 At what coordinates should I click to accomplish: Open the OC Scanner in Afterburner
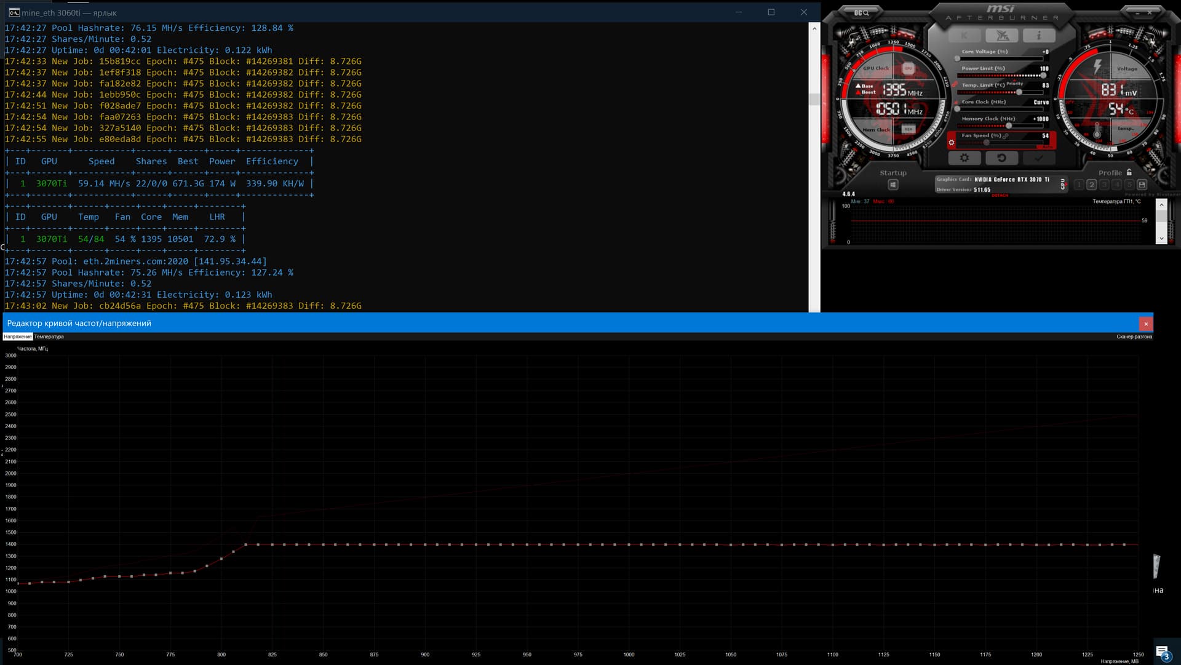click(862, 12)
